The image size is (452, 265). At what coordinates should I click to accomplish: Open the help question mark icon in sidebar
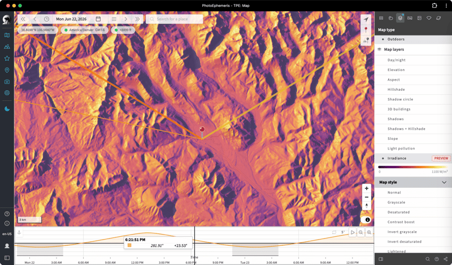7,214
